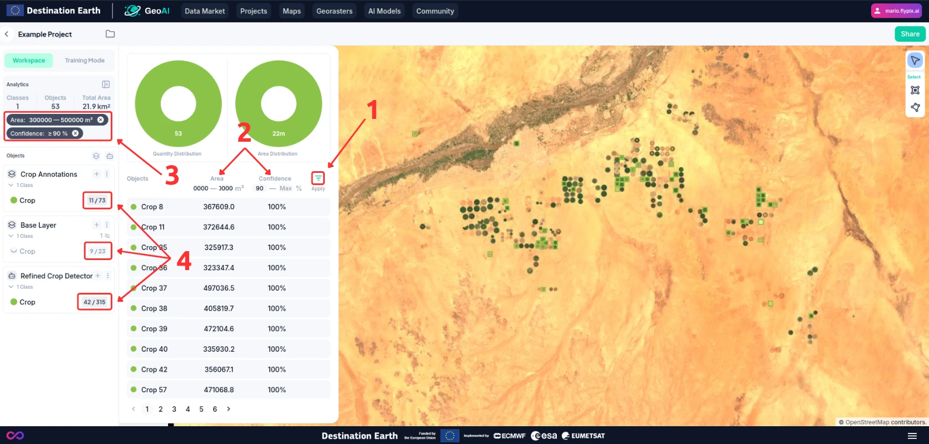929x444 pixels.
Task: Click the Apply filter icon
Action: tap(318, 178)
